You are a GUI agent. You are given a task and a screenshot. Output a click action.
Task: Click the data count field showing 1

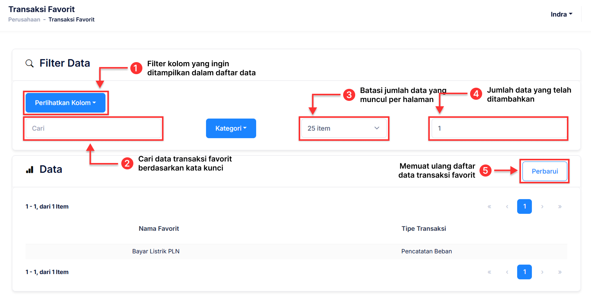(498, 128)
